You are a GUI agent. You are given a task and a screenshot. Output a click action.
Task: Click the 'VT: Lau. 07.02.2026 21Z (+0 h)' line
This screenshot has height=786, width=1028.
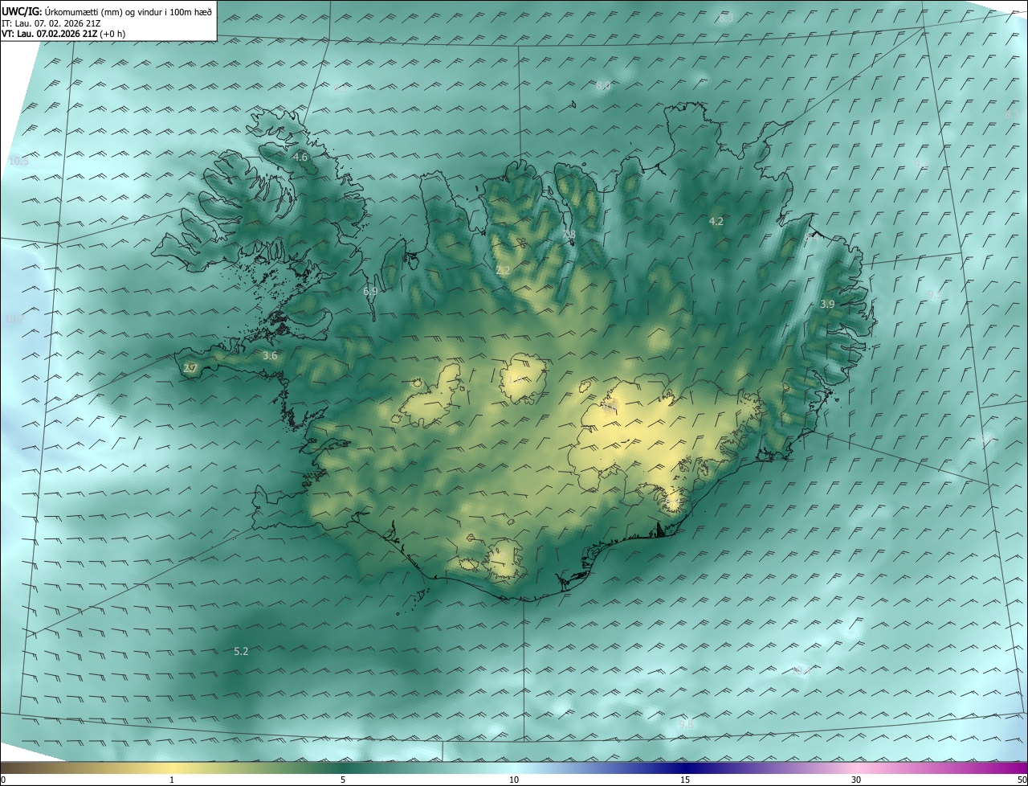point(63,34)
